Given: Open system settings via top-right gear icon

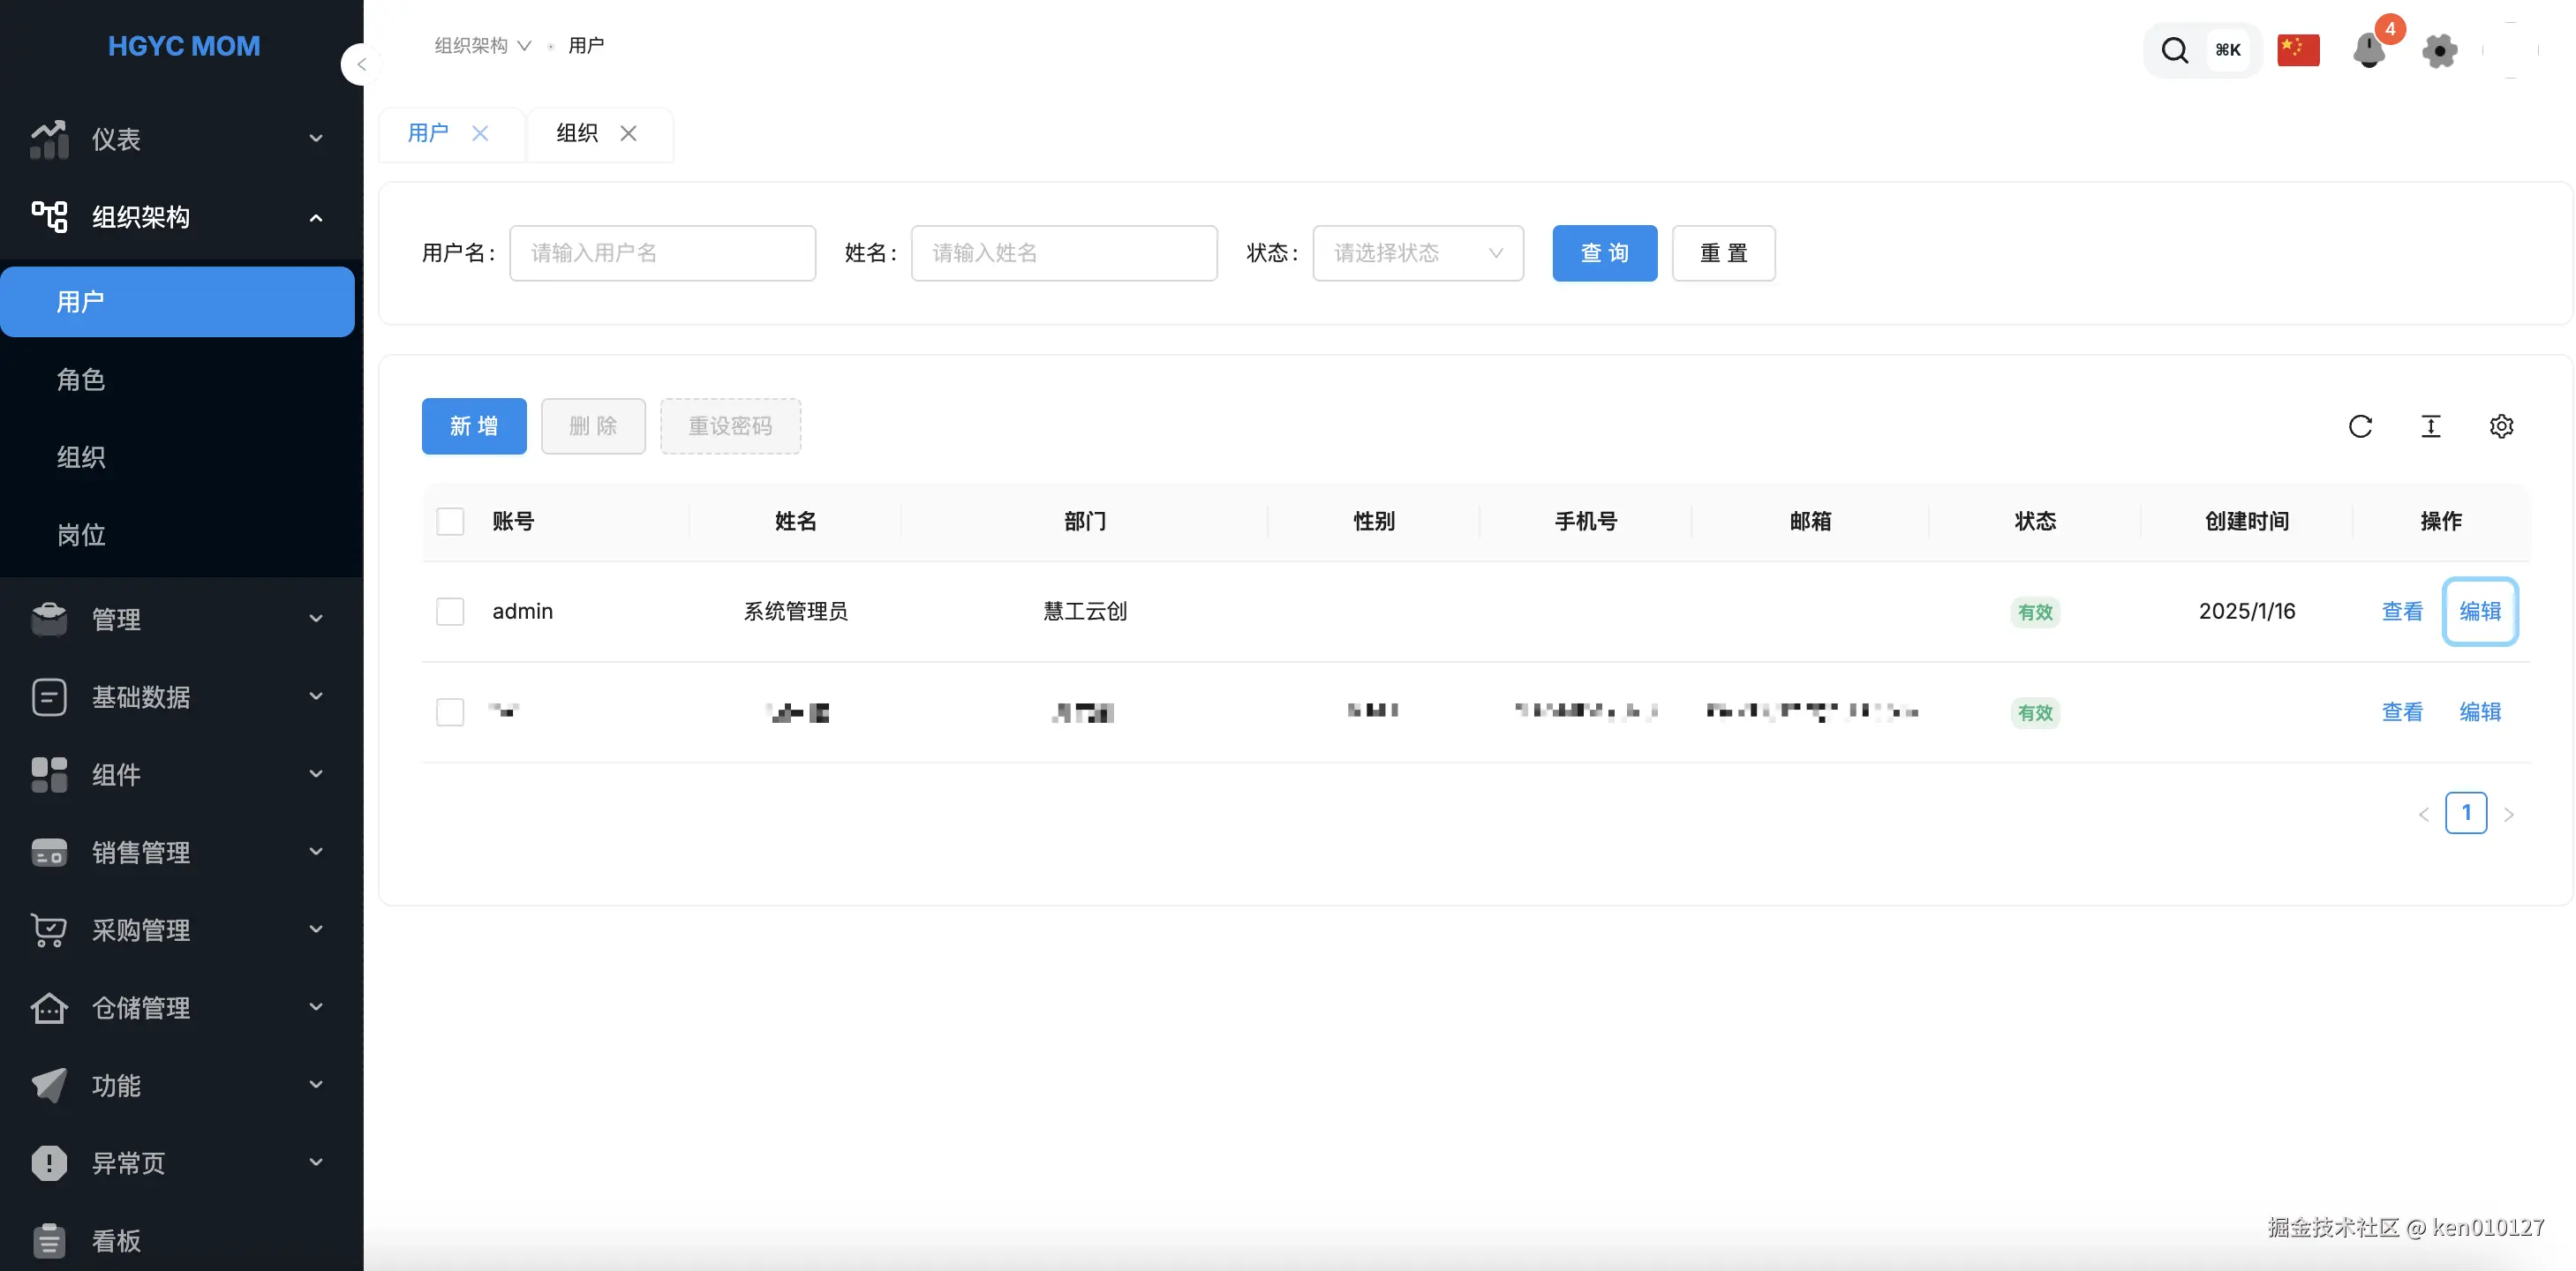Looking at the screenshot, I should point(2439,50).
